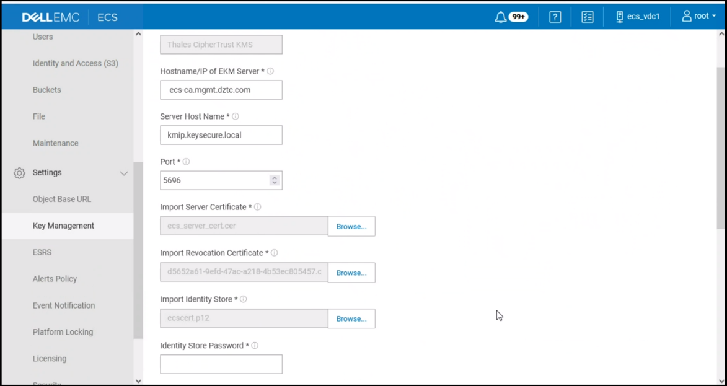Increase the Port value with up arrow
The height and width of the screenshot is (386, 727).
(x=275, y=178)
